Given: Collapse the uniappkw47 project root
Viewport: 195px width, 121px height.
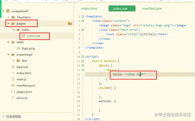Looking at the screenshot, I should 3,11.
